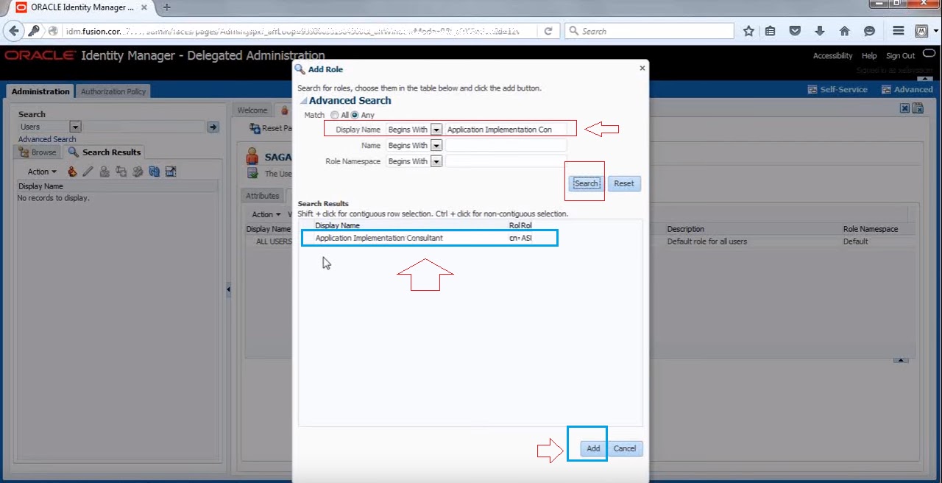942x483 pixels.
Task: Open a new browser tab with plus
Action: tap(167, 7)
